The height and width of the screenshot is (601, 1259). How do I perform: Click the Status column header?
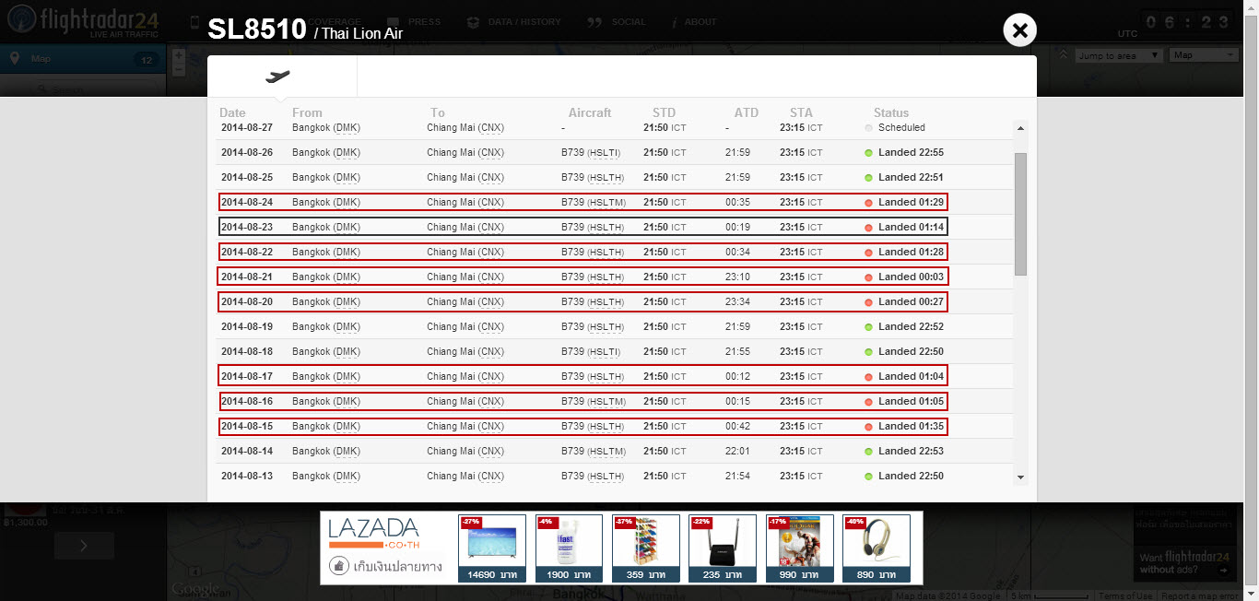tap(891, 112)
